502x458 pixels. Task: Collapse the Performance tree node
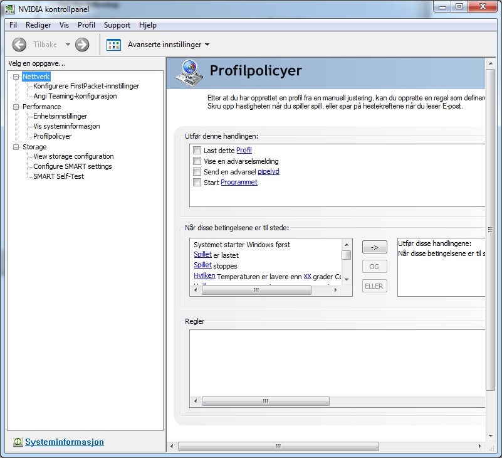(16, 107)
